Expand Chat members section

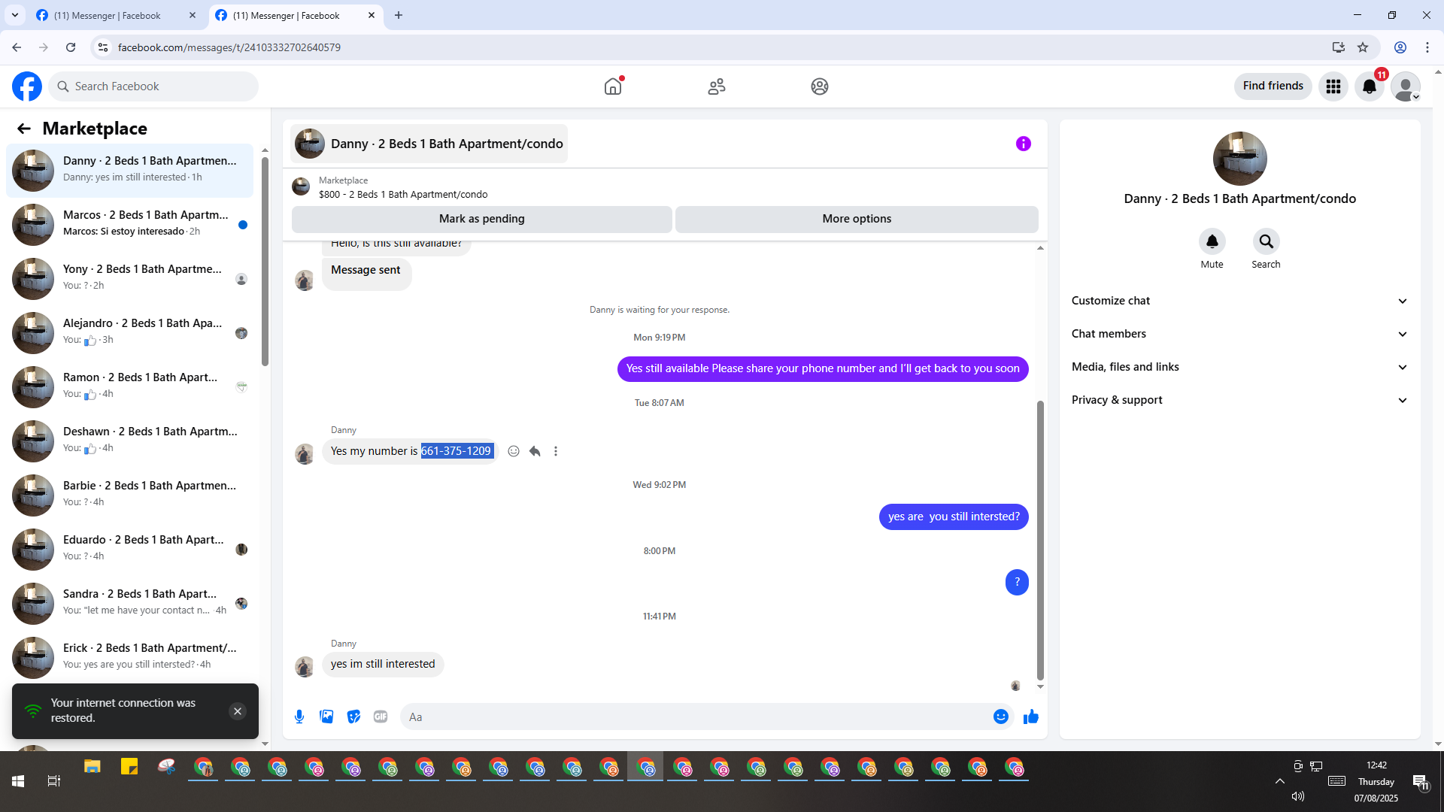click(1239, 334)
